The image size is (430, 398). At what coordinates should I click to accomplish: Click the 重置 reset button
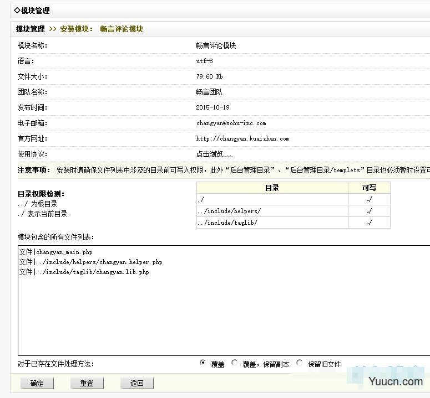[87, 383]
